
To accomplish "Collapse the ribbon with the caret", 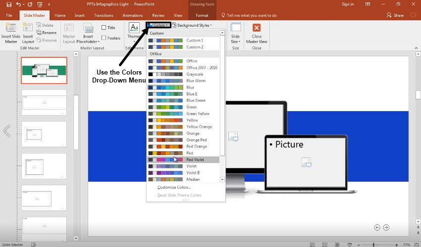I will [x=416, y=48].
